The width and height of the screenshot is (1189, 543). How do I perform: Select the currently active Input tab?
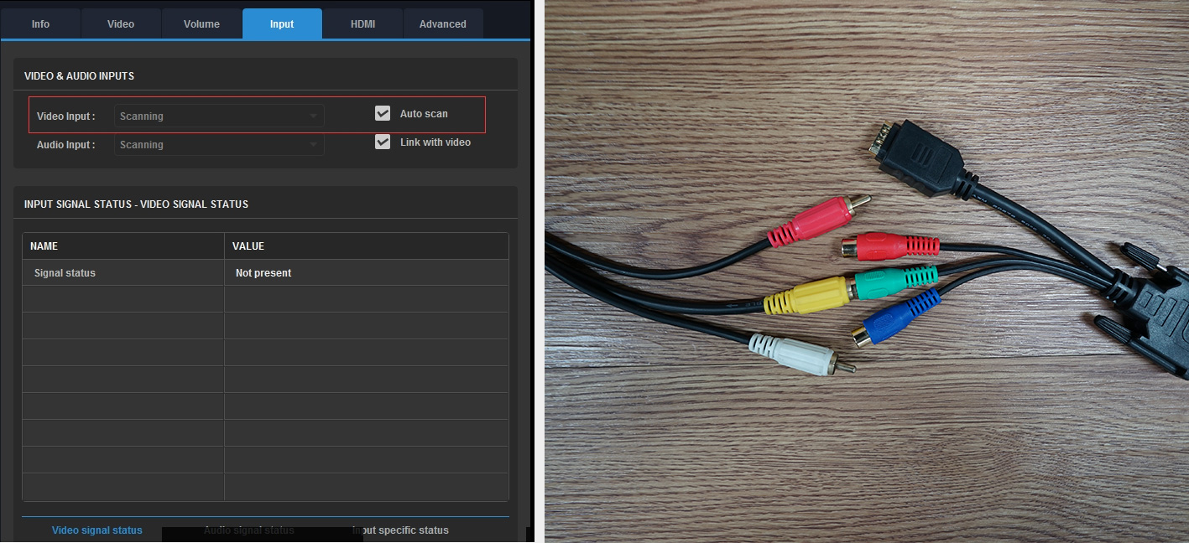[281, 23]
